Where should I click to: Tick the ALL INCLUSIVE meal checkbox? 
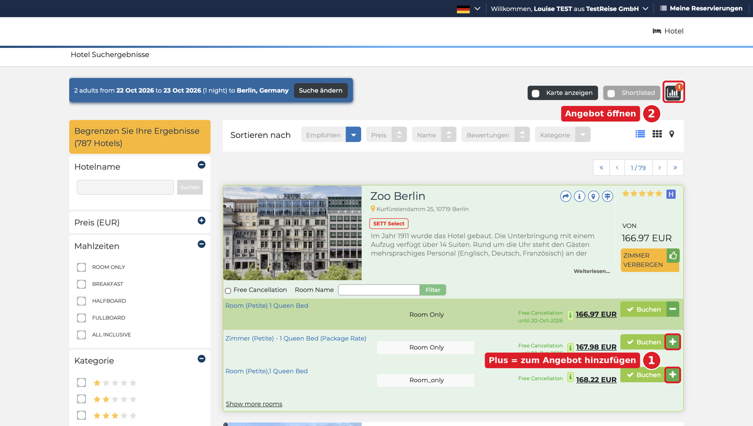point(81,335)
